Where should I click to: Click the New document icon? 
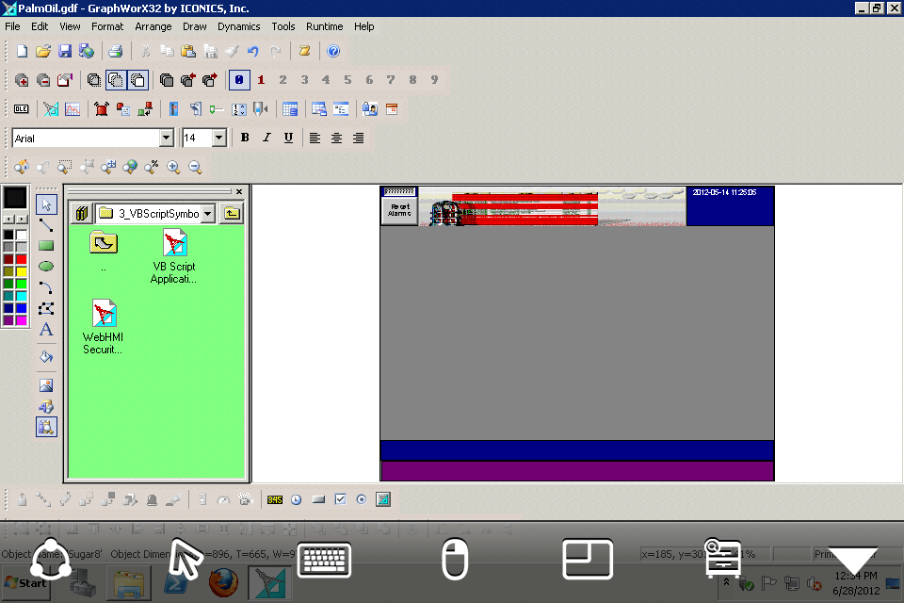point(22,52)
